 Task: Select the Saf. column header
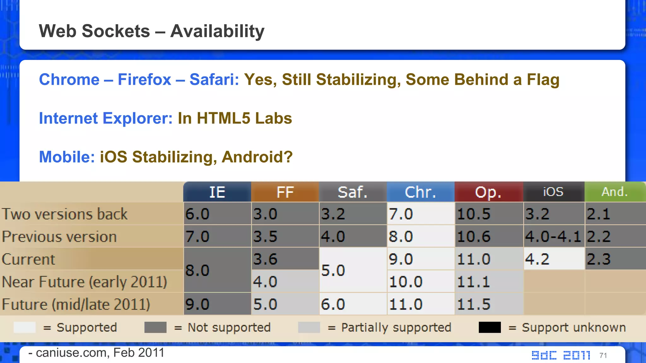pyautogui.click(x=353, y=192)
